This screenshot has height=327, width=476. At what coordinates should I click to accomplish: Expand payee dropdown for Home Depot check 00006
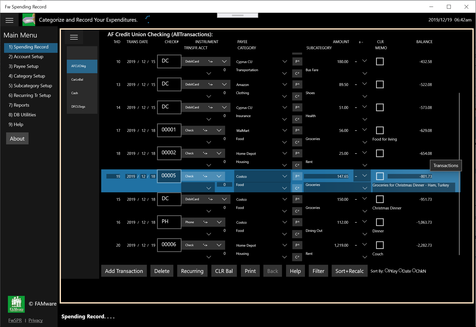285,245
